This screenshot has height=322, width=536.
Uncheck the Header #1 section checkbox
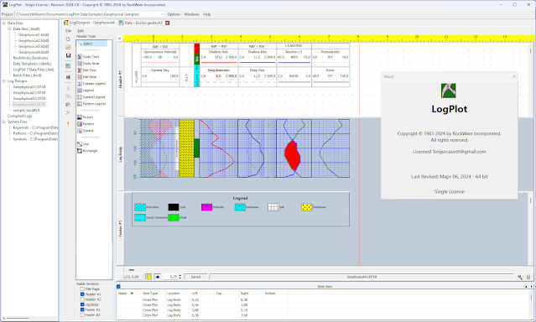[x=82, y=294]
